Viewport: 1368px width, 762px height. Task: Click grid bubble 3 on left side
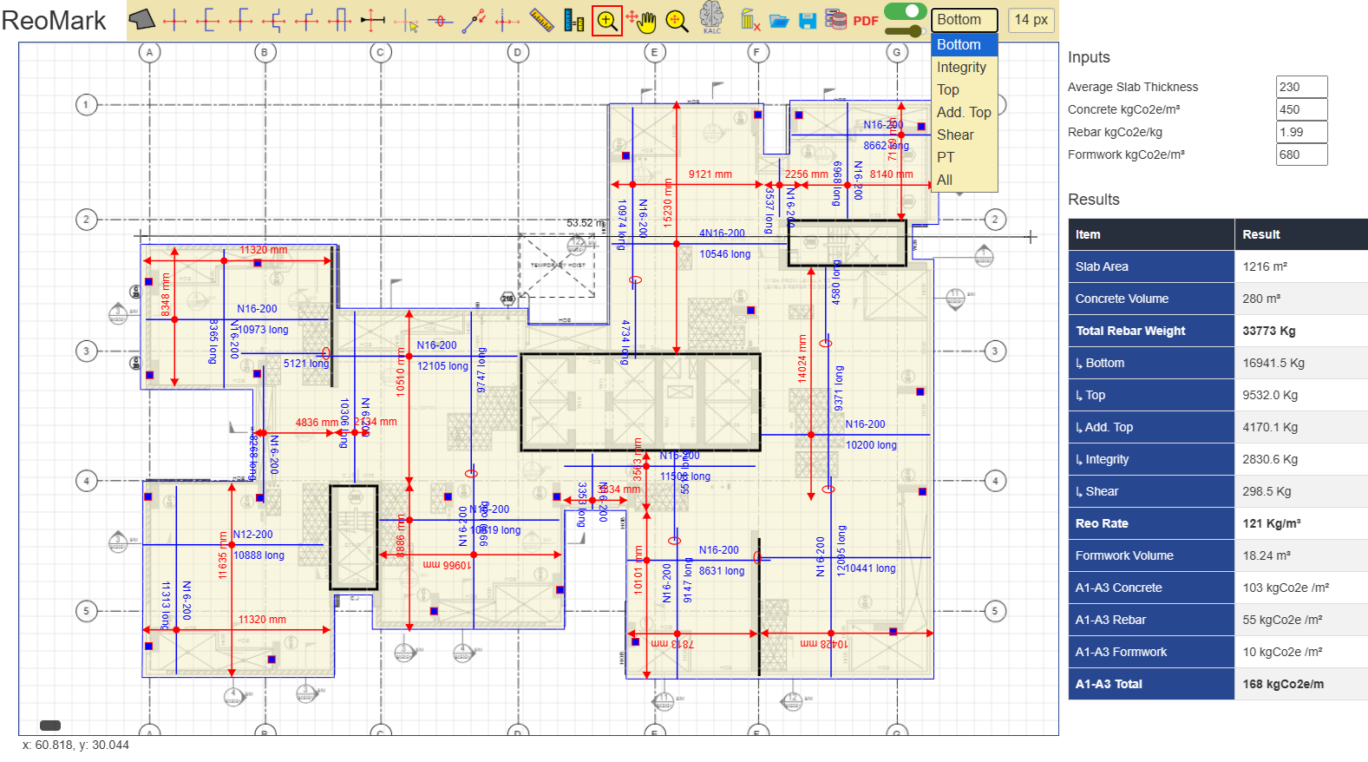(x=86, y=351)
